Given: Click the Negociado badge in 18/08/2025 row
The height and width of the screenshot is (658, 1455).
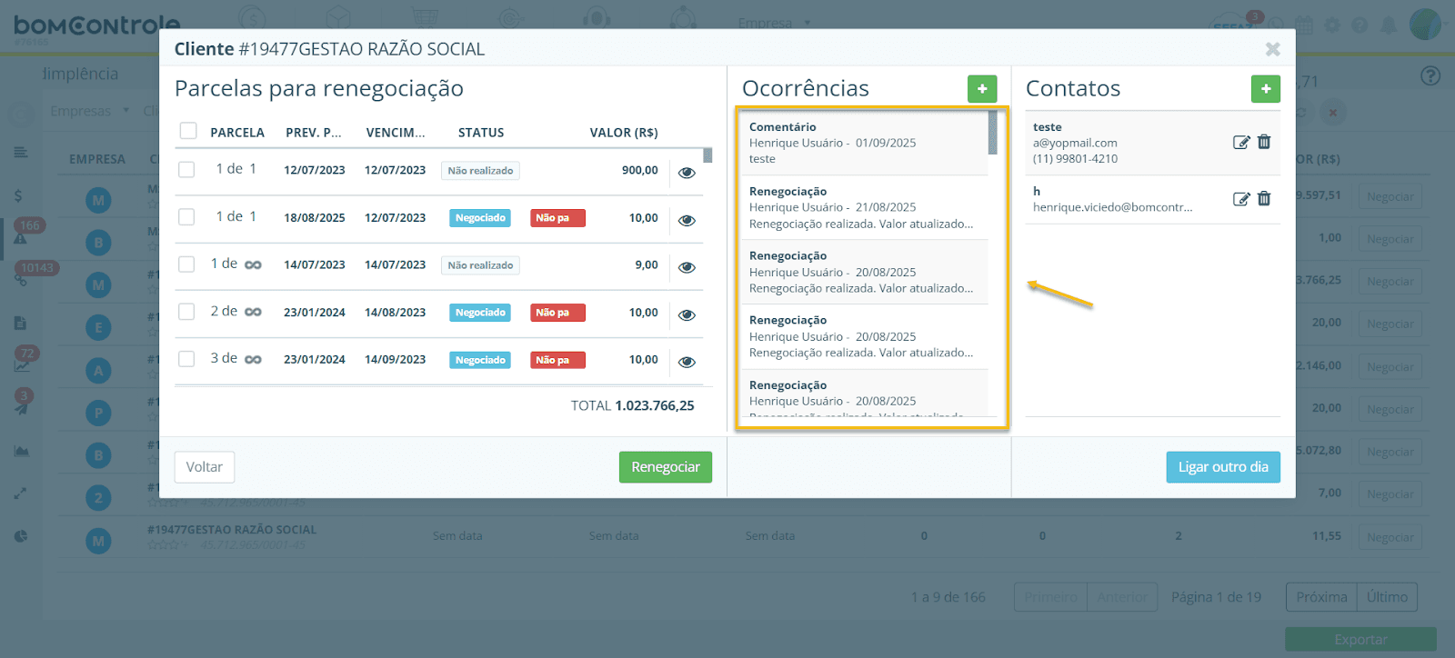Looking at the screenshot, I should point(480,218).
